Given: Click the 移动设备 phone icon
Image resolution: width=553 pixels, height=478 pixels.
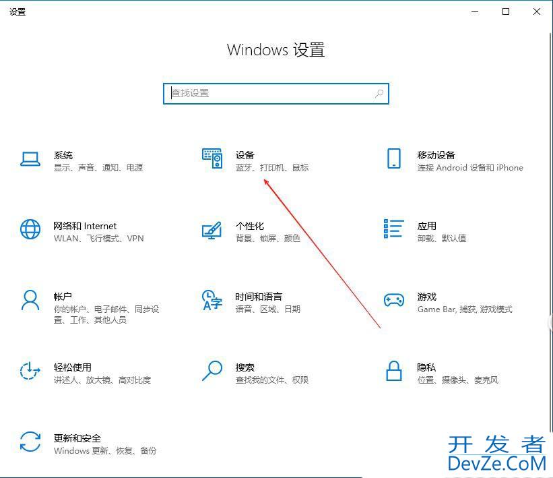Looking at the screenshot, I should [393, 158].
